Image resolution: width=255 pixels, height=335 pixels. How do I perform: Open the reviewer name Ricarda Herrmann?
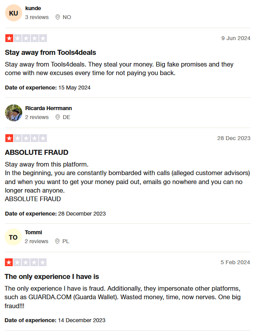pos(48,108)
